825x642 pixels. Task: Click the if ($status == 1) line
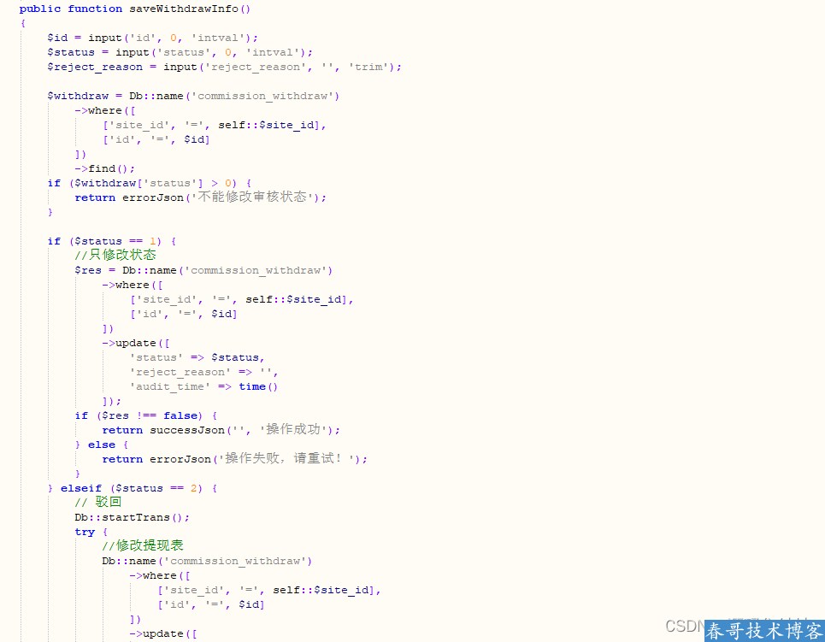click(x=111, y=242)
